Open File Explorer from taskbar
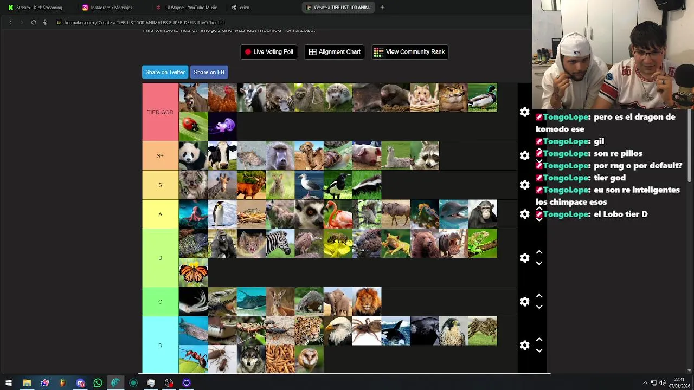This screenshot has width=694, height=390. point(27,383)
